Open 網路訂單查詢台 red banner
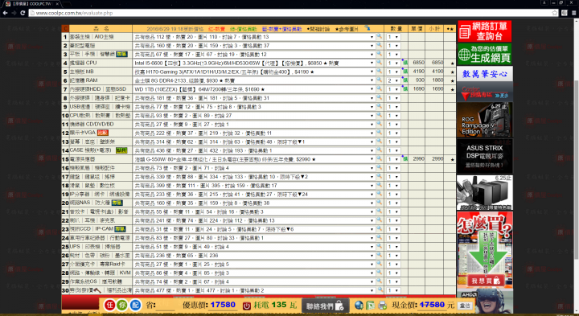The width and height of the screenshot is (579, 316). [x=484, y=31]
